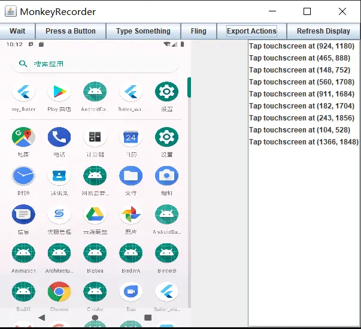Open the Calendar app showing 24

click(131, 137)
